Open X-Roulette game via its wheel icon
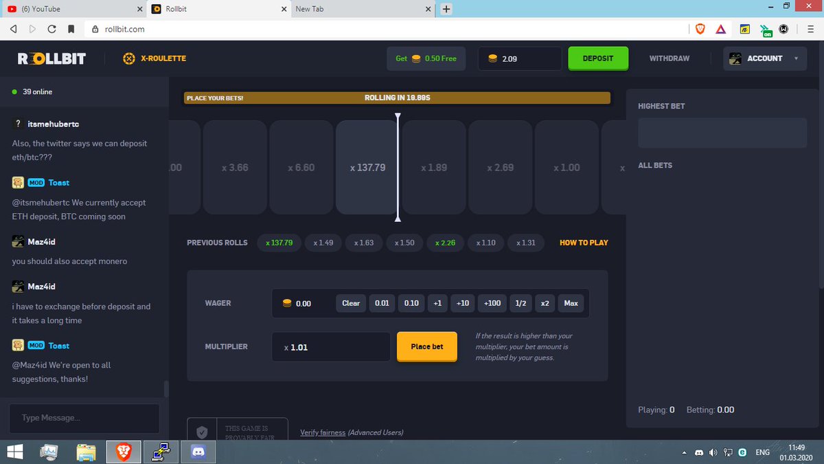 click(129, 58)
